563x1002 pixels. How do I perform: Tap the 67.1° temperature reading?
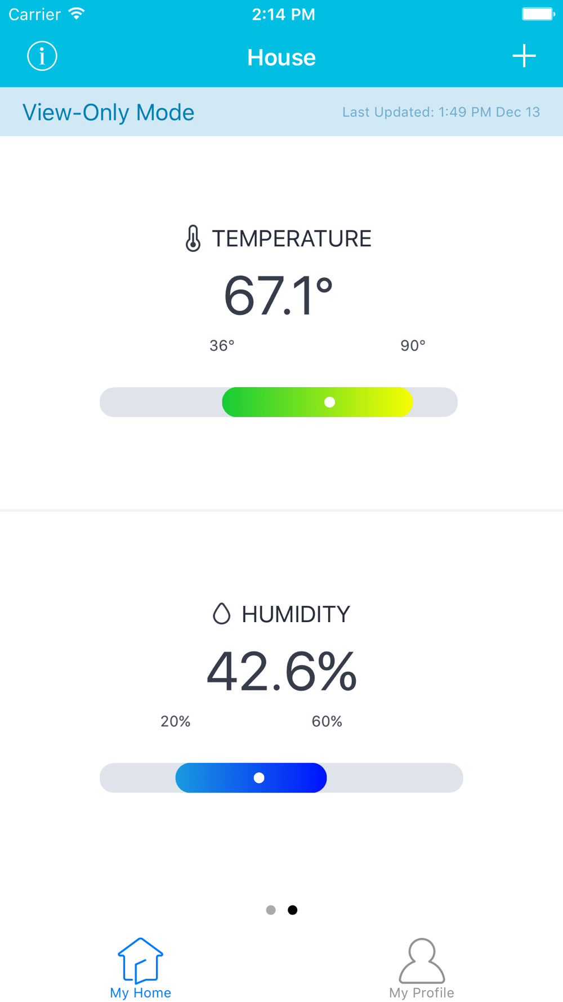click(279, 295)
